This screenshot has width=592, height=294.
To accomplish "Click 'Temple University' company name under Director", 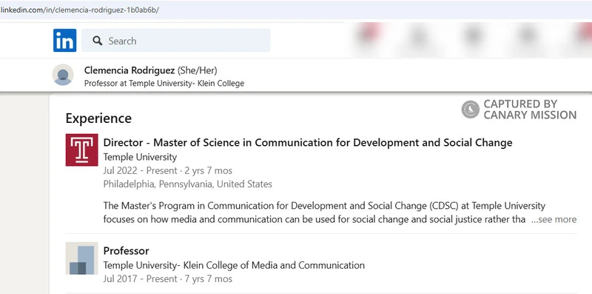I will [x=140, y=157].
